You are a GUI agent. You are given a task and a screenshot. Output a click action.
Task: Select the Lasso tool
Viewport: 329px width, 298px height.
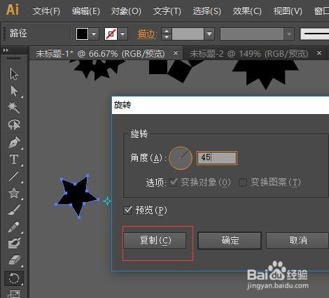[14, 125]
